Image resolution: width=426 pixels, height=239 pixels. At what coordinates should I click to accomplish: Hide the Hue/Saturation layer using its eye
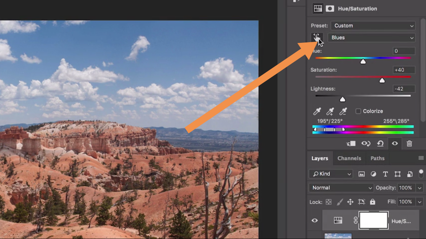pyautogui.click(x=315, y=220)
